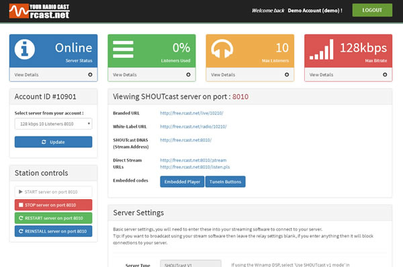Click START server on port 8010
403x267 pixels.
tap(54, 192)
